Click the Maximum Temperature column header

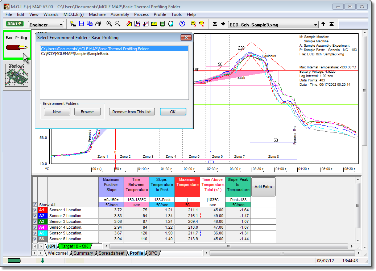(187, 187)
